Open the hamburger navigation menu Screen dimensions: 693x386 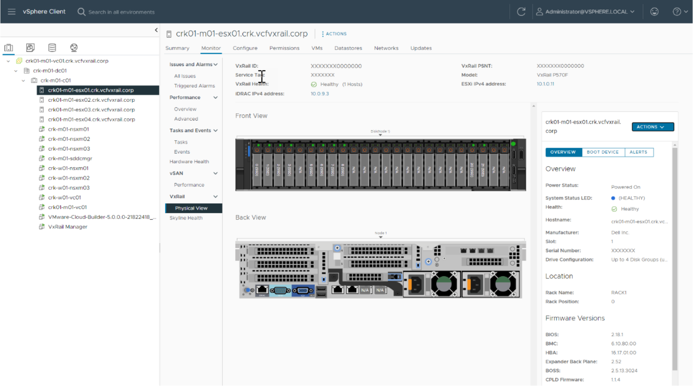coord(12,12)
